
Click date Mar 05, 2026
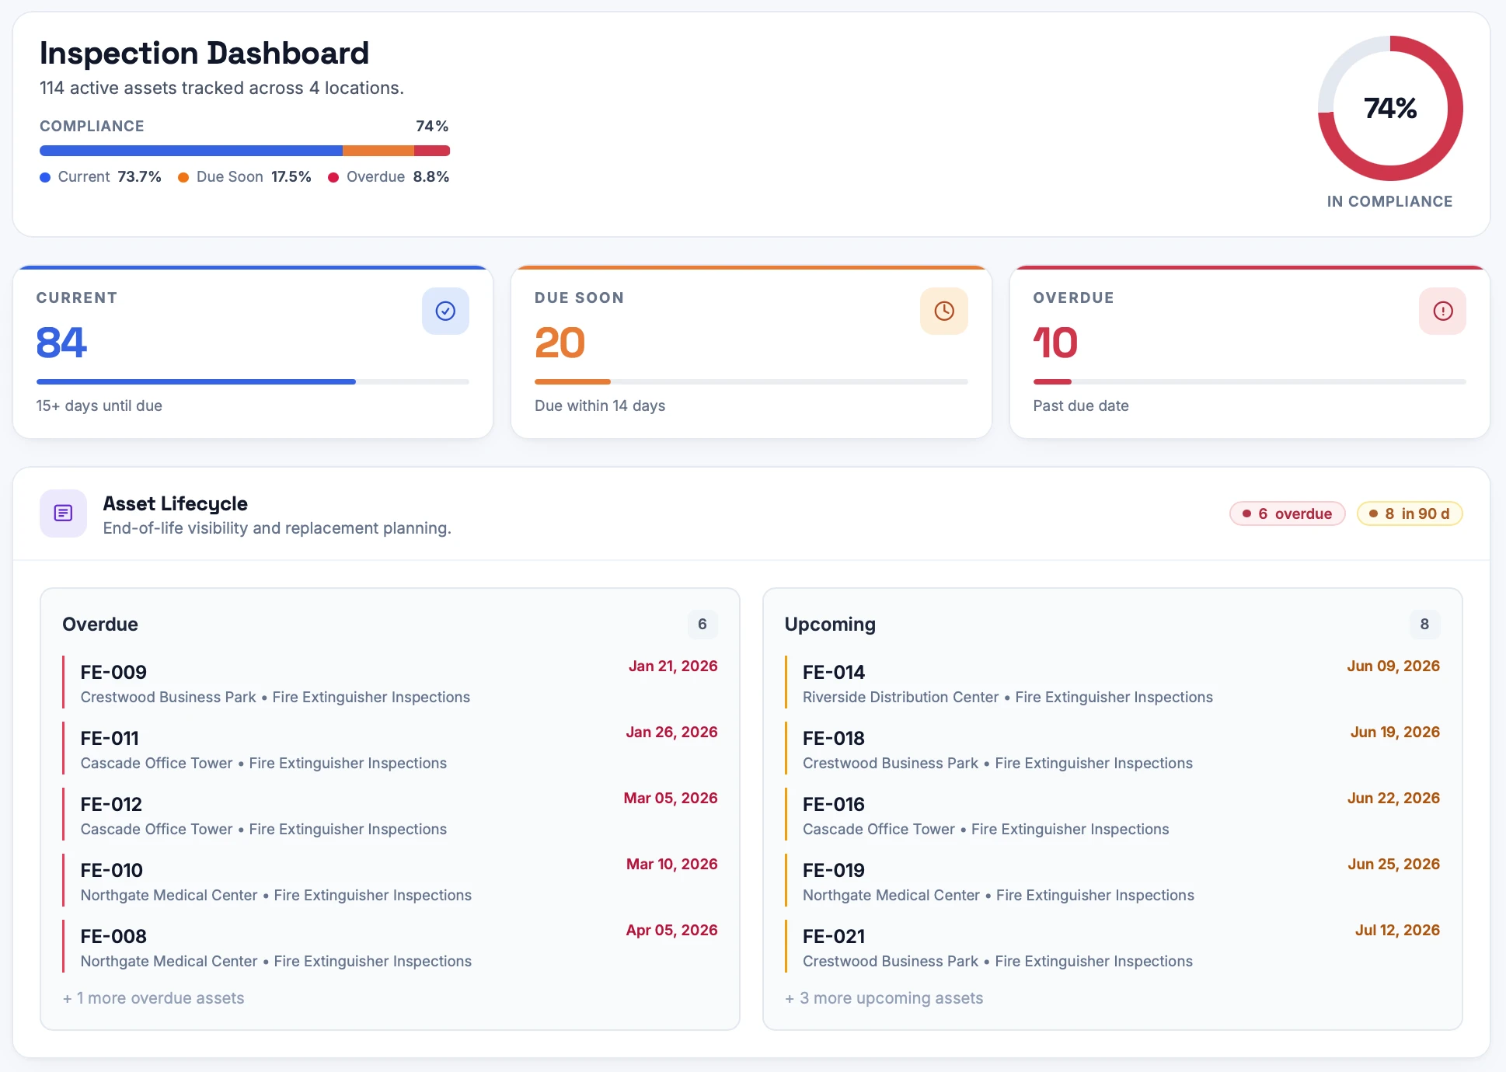(x=671, y=799)
